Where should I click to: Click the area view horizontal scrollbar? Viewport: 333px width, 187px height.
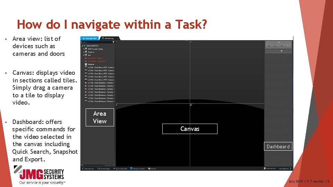pos(94,165)
